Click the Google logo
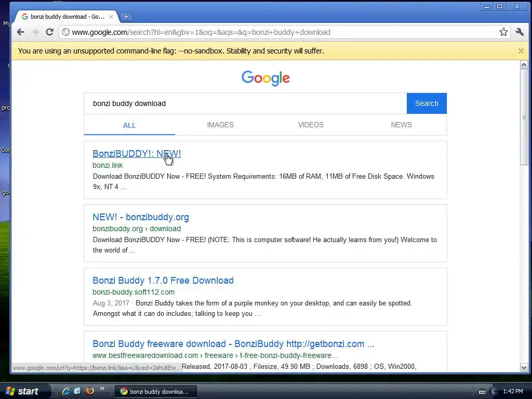The width and height of the screenshot is (532, 399). click(x=265, y=78)
